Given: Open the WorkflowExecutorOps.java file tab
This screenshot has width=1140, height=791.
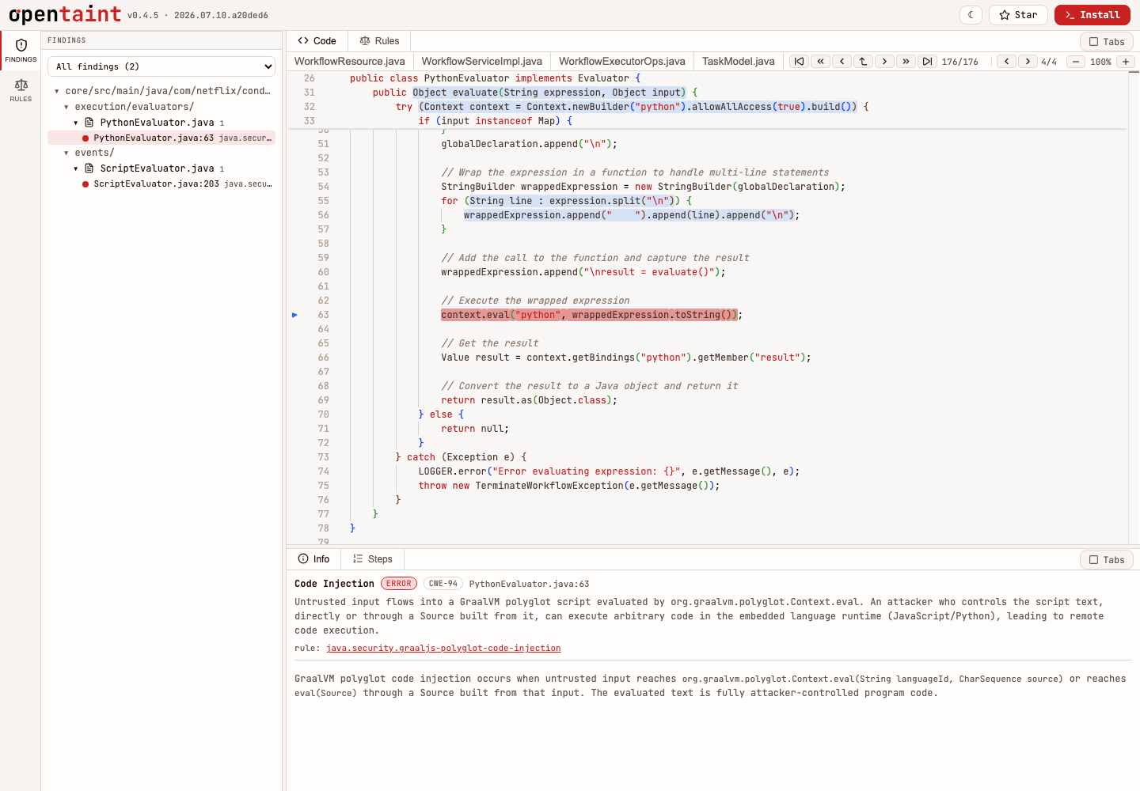Looking at the screenshot, I should (622, 61).
